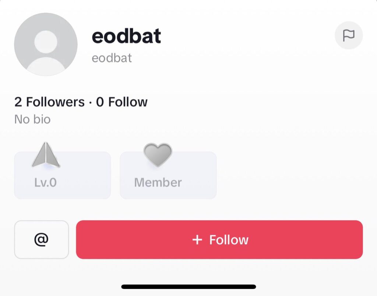Tap the Follow text on red button

point(229,240)
